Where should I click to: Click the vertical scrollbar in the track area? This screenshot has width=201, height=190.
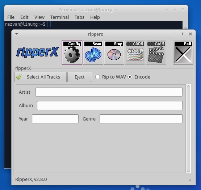click(x=188, y=128)
